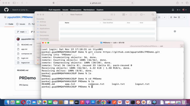Expand the Star lists dropdown arrow

[184, 17]
